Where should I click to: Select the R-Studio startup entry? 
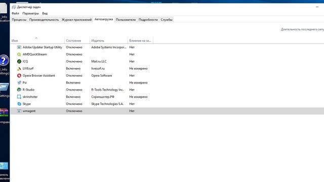point(167,90)
